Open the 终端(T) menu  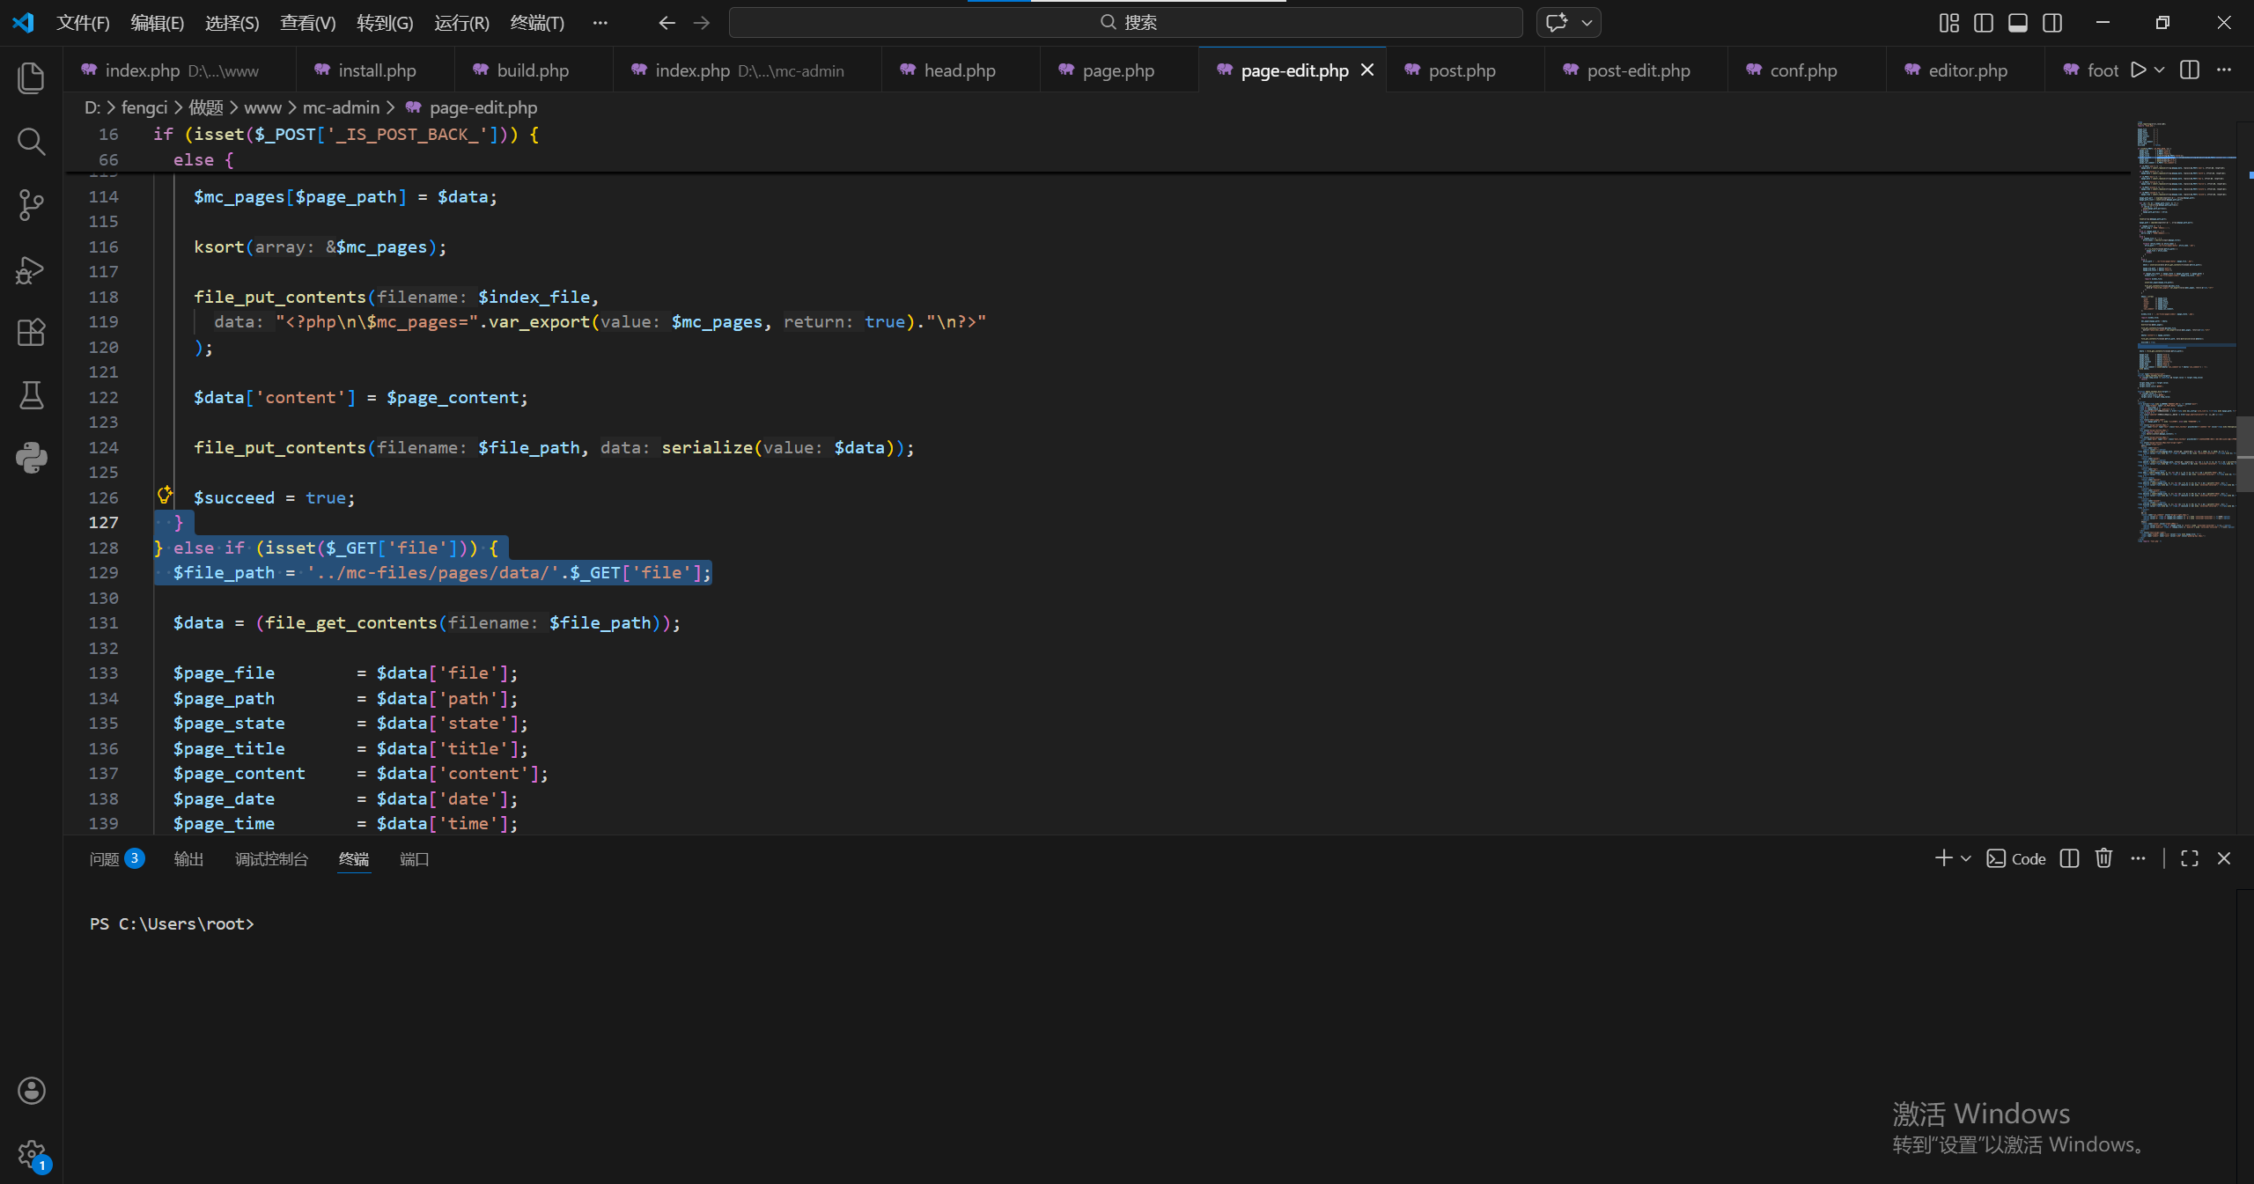pos(537,23)
